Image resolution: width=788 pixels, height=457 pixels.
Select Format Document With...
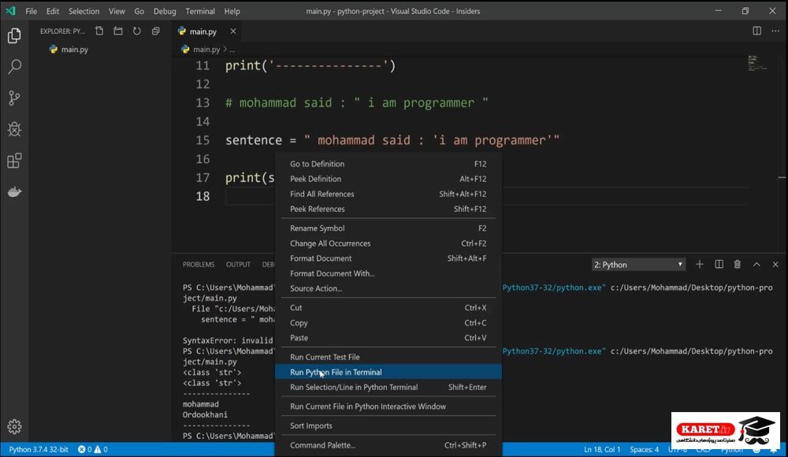point(388,273)
